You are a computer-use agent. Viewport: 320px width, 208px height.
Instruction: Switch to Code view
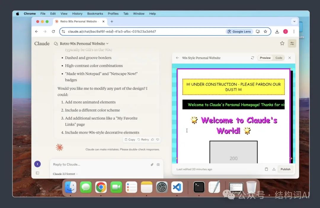[279, 58]
